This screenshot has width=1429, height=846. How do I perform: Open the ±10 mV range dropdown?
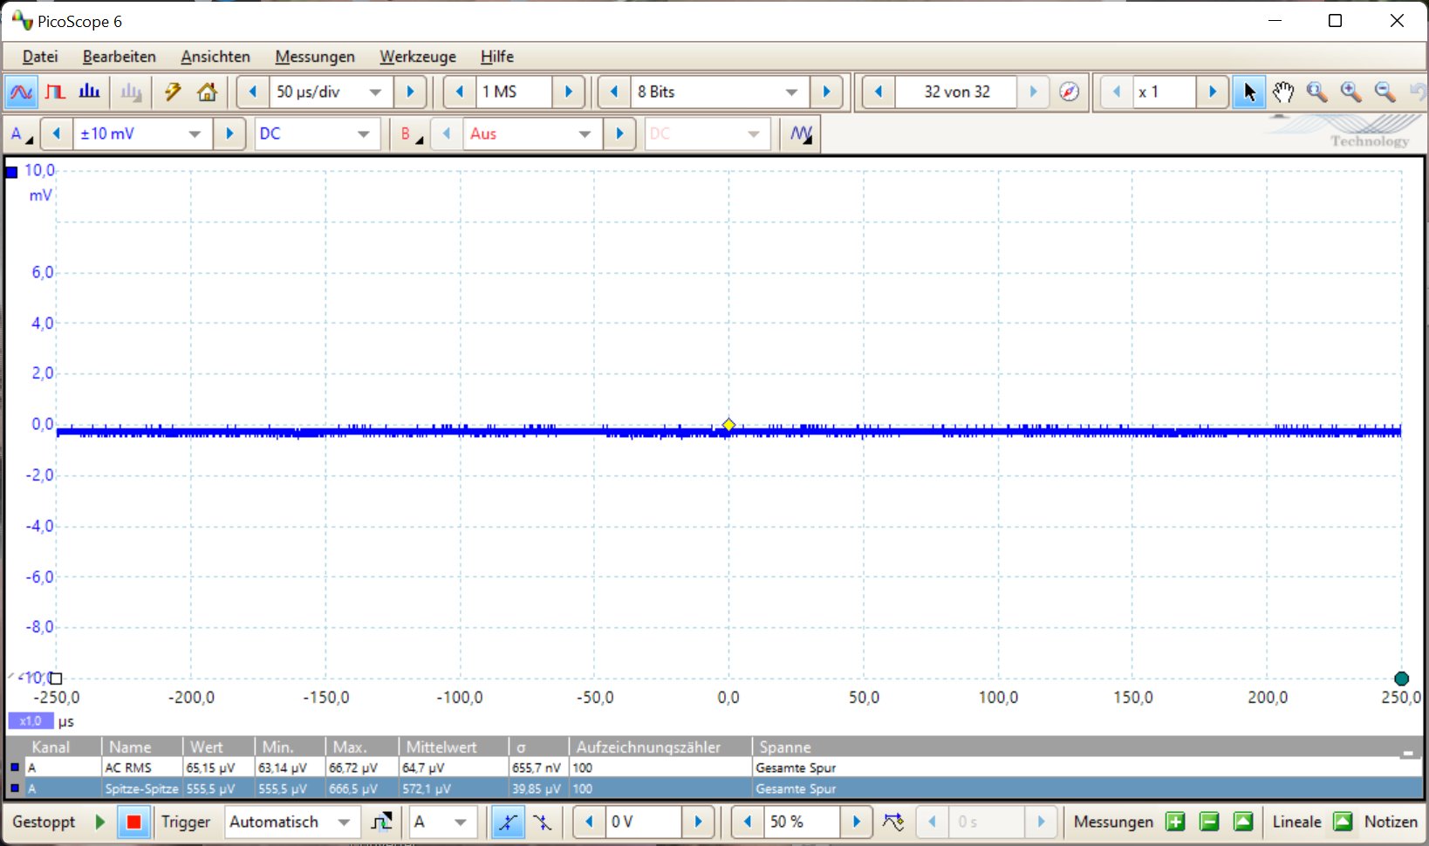(195, 133)
